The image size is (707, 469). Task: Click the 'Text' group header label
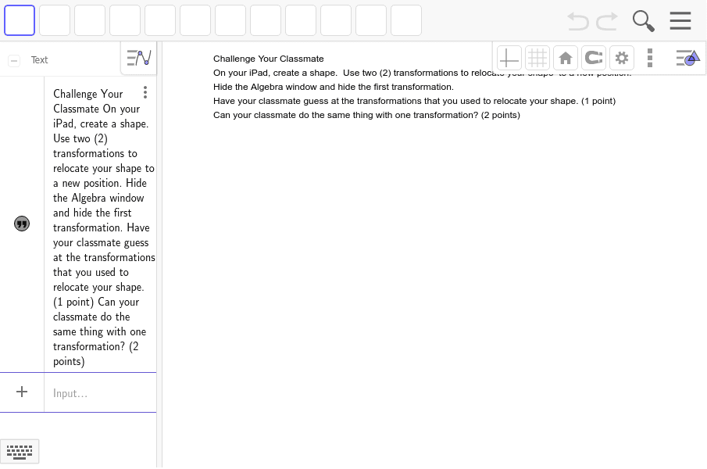39,60
